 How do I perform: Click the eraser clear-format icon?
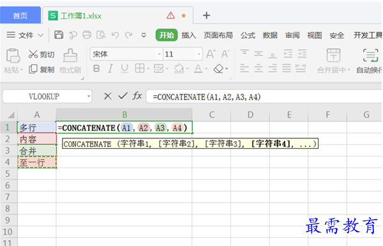(218, 69)
